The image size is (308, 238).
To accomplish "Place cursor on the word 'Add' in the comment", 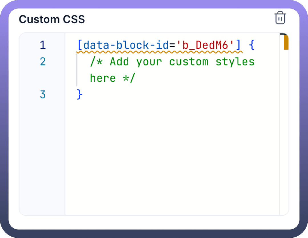I will tap(119, 62).
